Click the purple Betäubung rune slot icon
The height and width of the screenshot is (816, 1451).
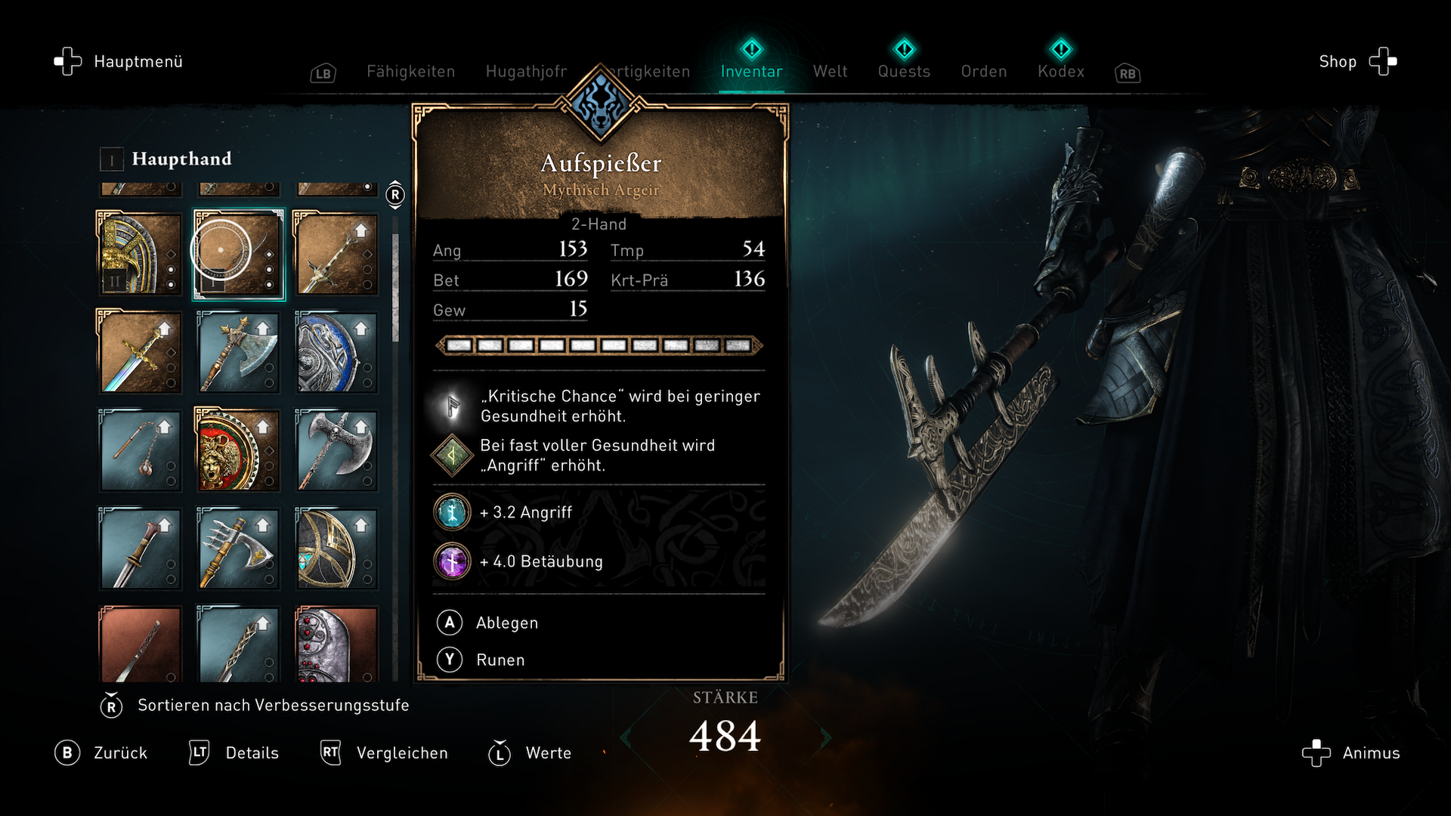coord(452,561)
